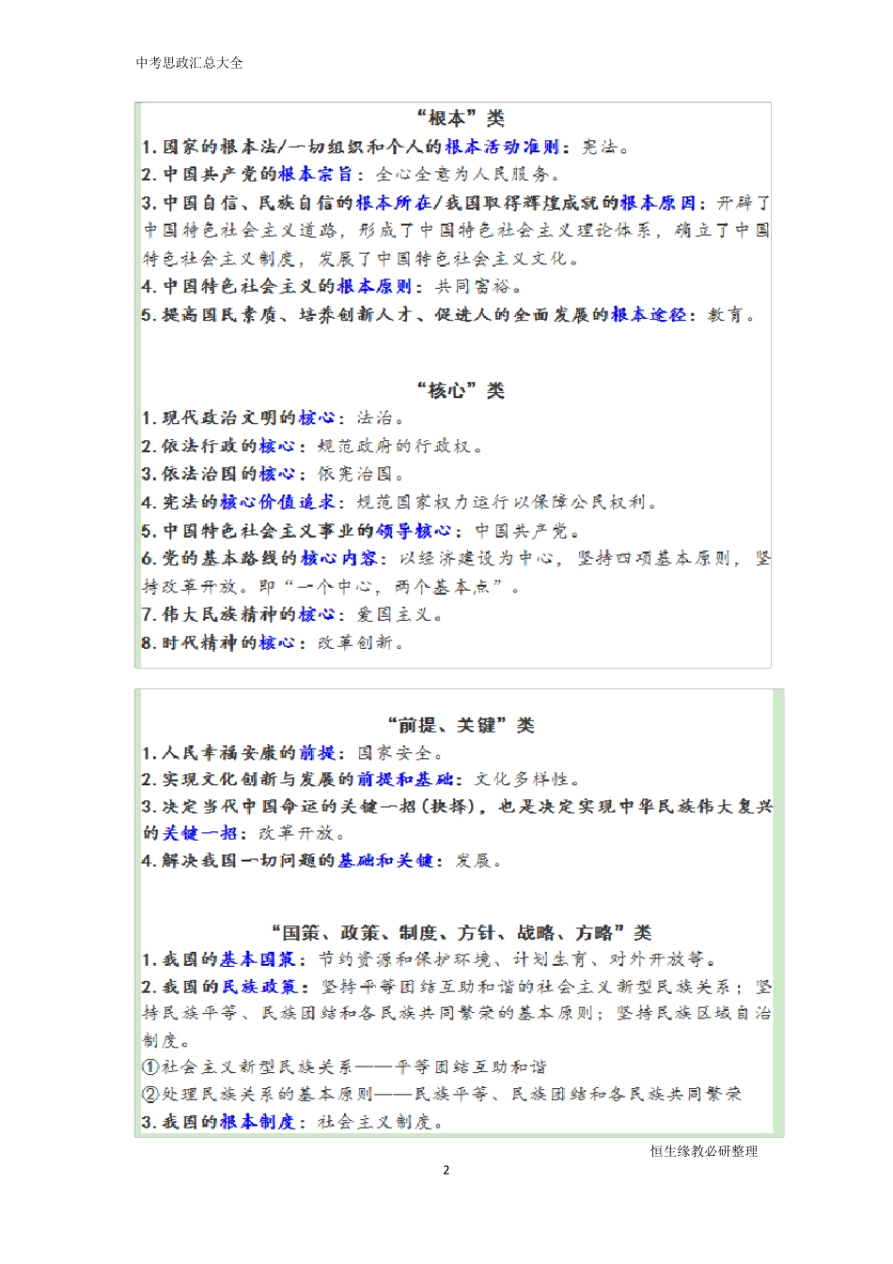Image resolution: width=893 pixels, height=1264 pixels.
Task: Click the heading “国策、政策、制度、方针、战略、方略”类
Action: 461,933
